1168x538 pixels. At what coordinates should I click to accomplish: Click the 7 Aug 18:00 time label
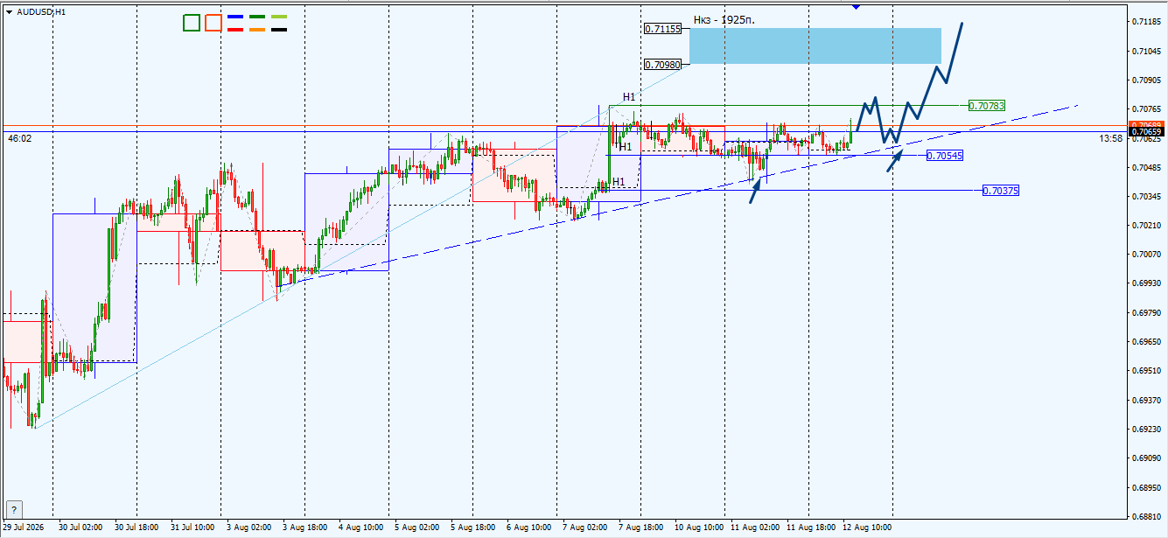[x=640, y=528]
